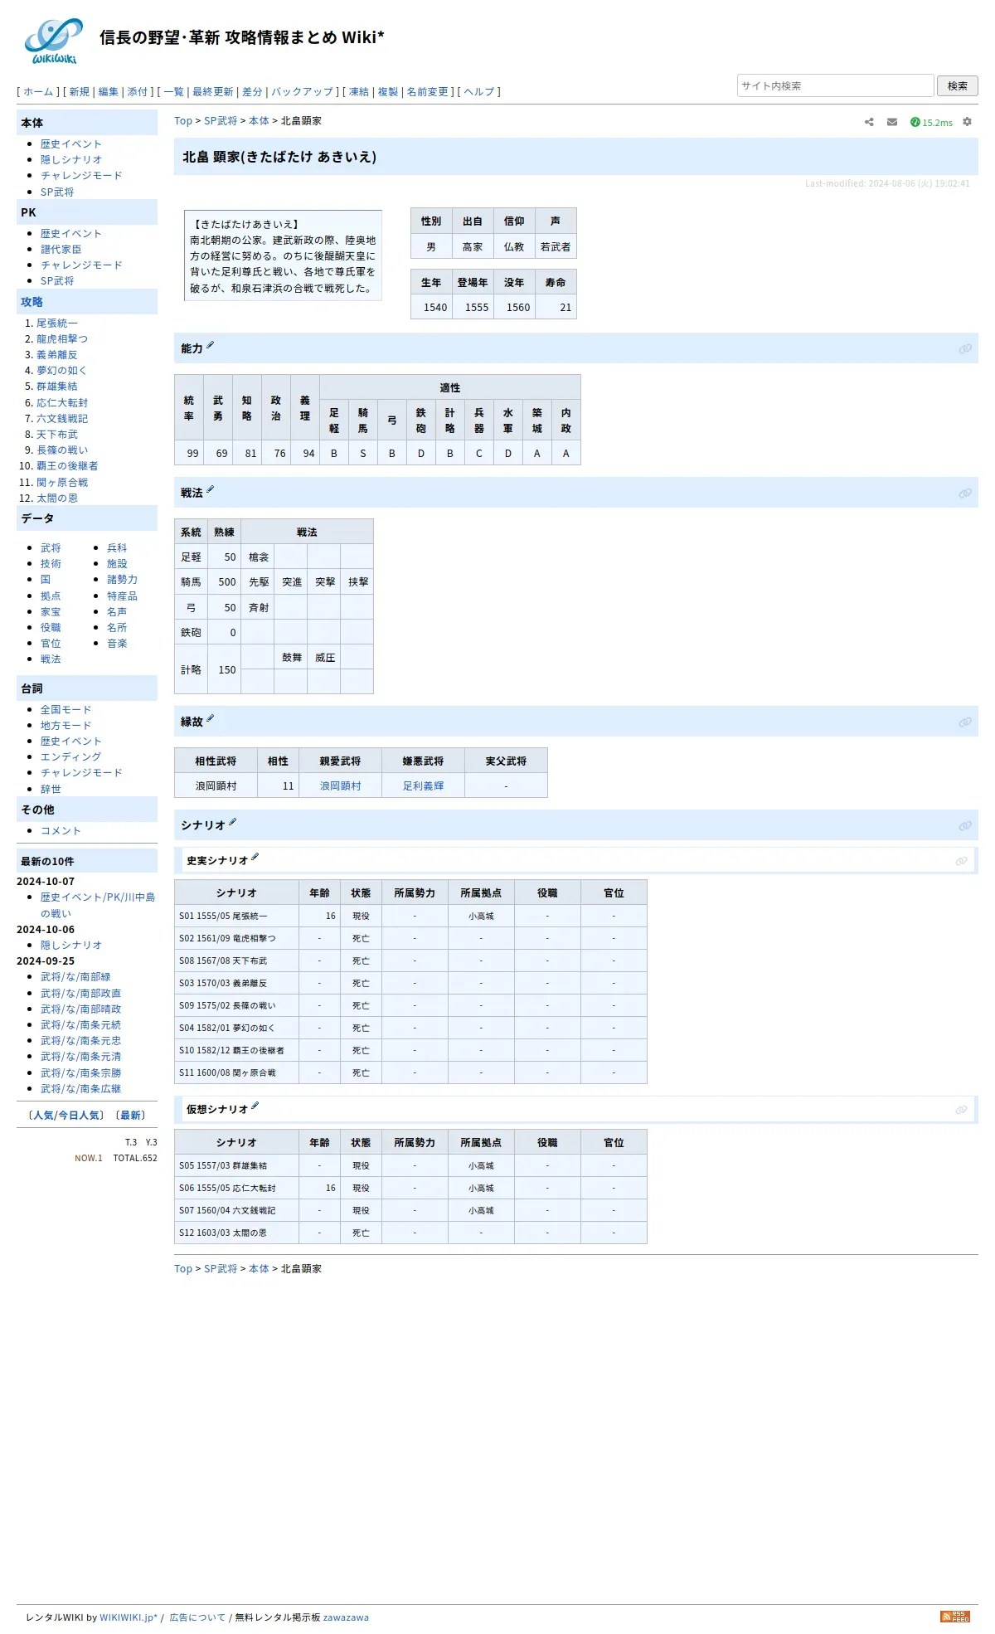Open the ホーム menu link
The width and height of the screenshot is (995, 1634).
pyautogui.click(x=38, y=92)
